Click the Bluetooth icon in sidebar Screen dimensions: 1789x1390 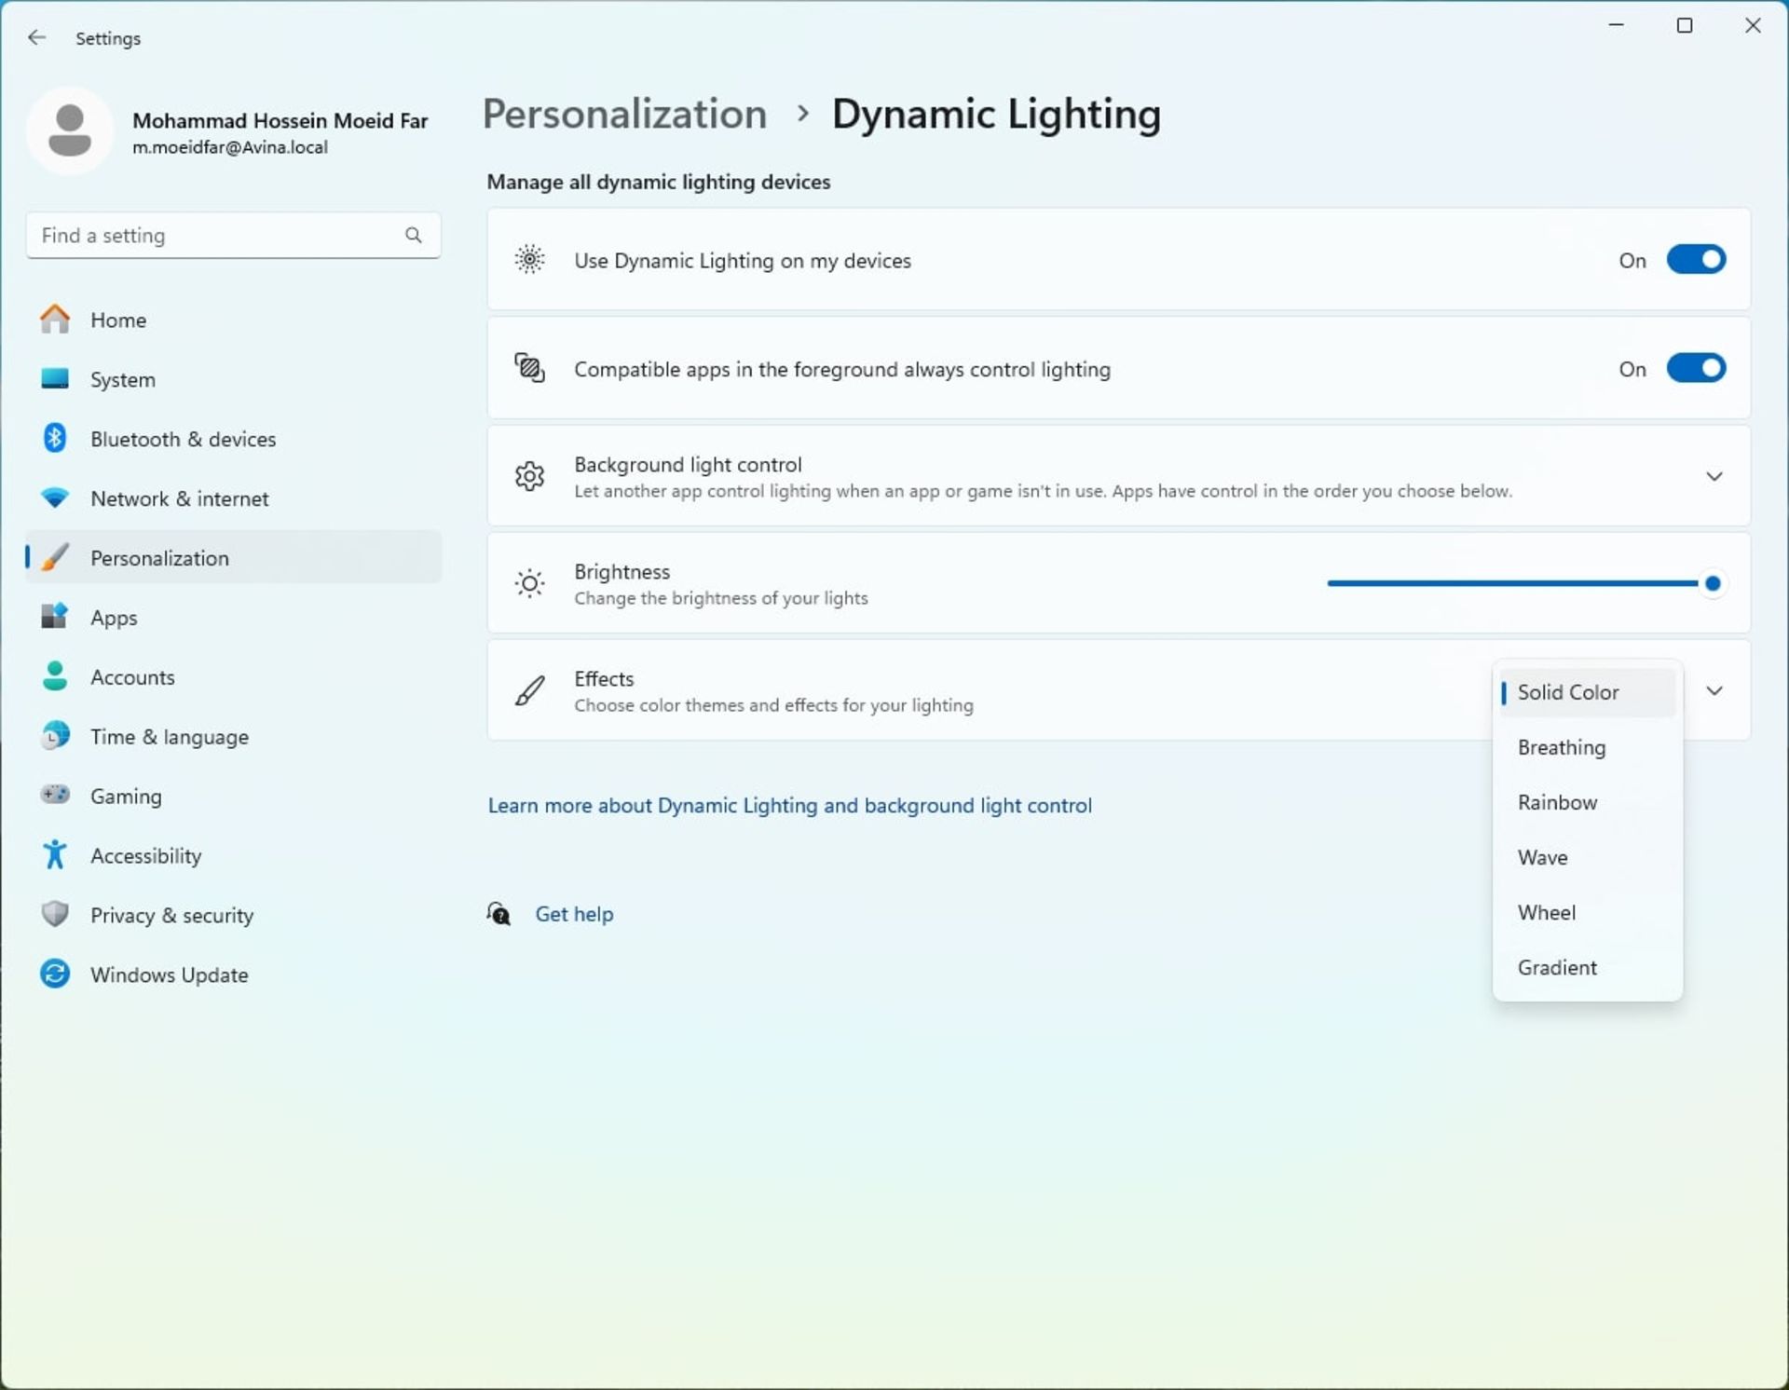tap(55, 438)
